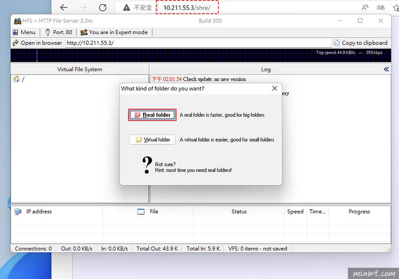The height and width of the screenshot is (279, 399).
Task: Click the red Real folder button
Action: click(x=152, y=115)
